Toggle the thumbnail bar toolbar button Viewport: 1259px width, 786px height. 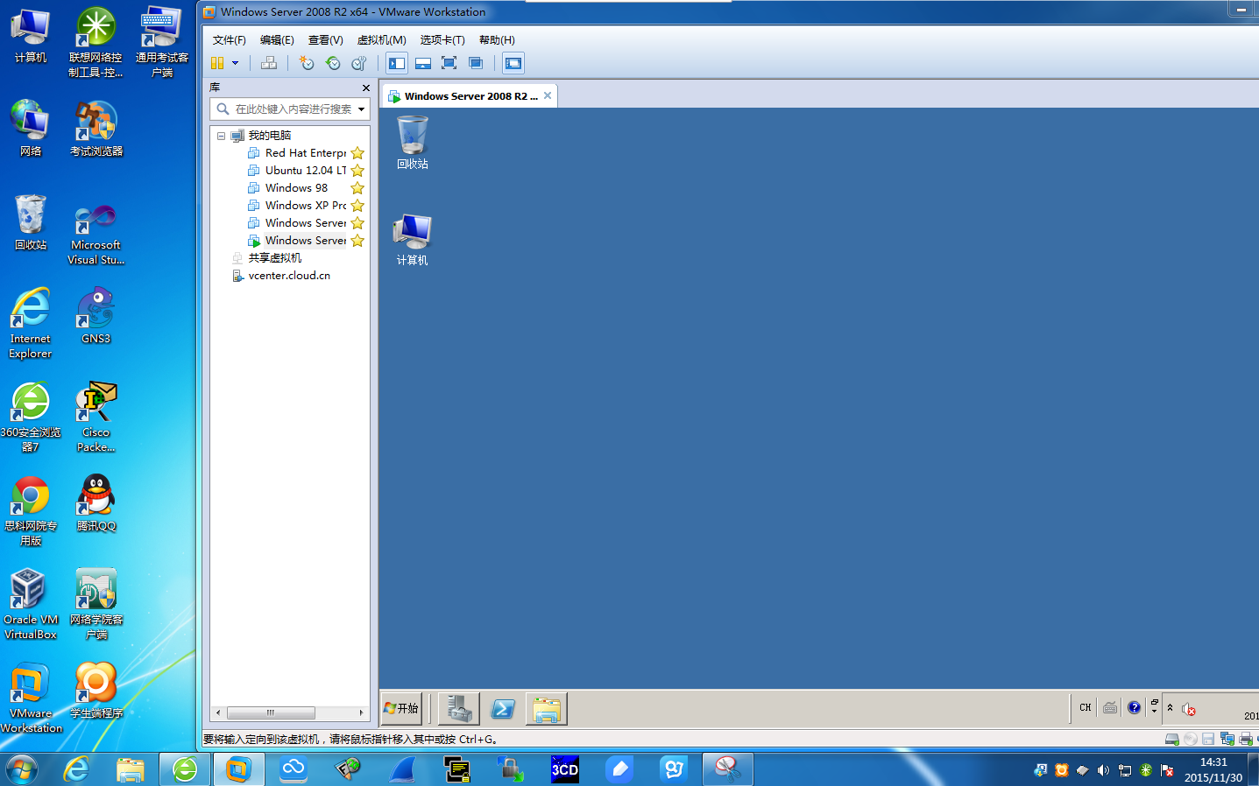423,63
